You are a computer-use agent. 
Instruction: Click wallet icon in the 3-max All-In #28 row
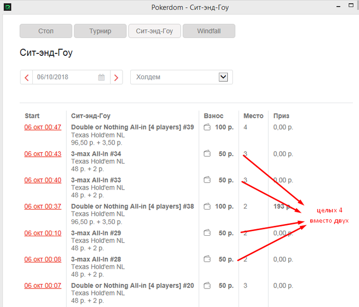tap(207, 259)
